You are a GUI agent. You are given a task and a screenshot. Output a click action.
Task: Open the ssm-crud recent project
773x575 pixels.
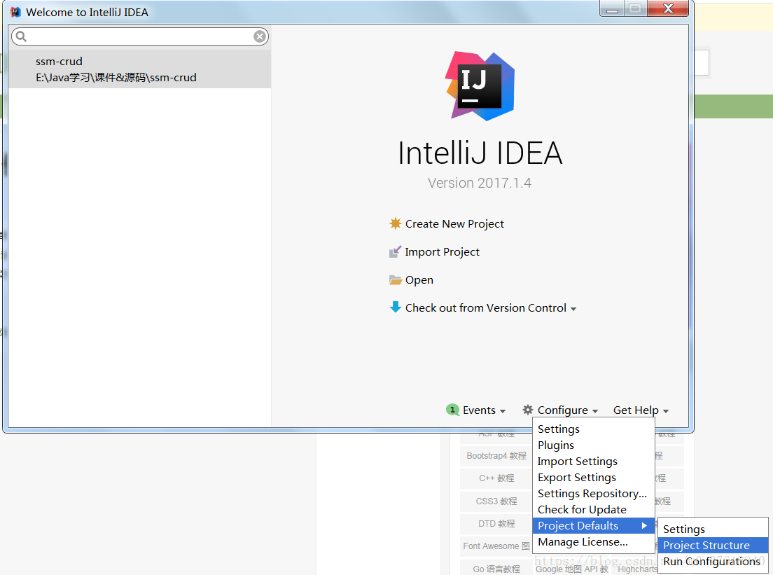(140, 69)
